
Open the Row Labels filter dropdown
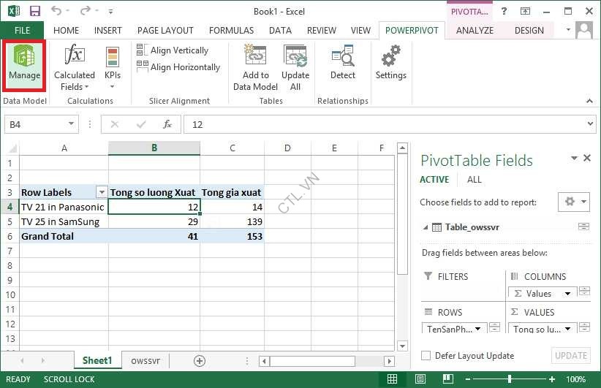101,192
